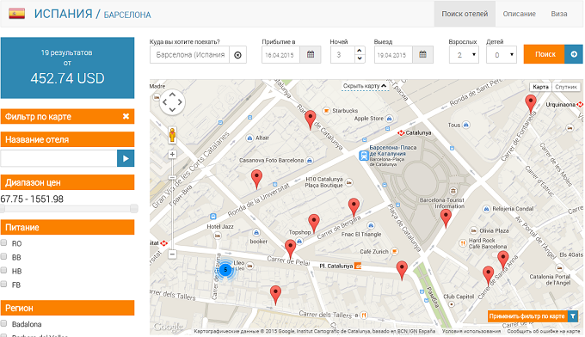The width and height of the screenshot is (585, 337).
Task: Click the Барселона-Пласа де Каталуния train station icon
Action: [x=363, y=156]
